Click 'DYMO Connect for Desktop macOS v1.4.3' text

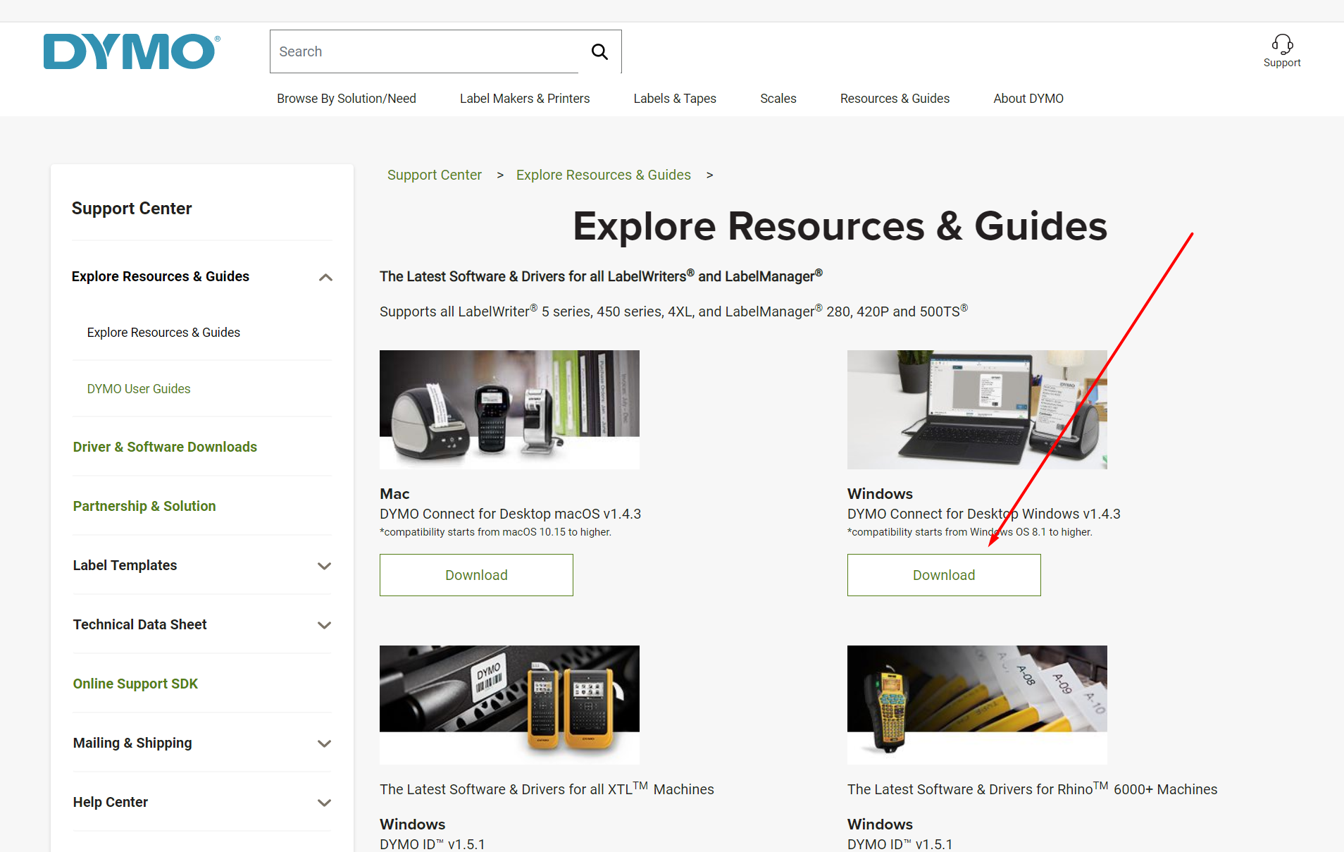tap(510, 514)
